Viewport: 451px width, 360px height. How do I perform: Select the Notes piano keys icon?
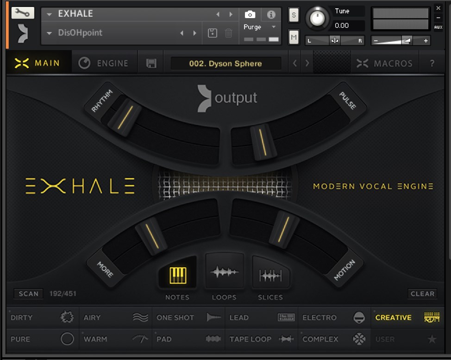178,275
